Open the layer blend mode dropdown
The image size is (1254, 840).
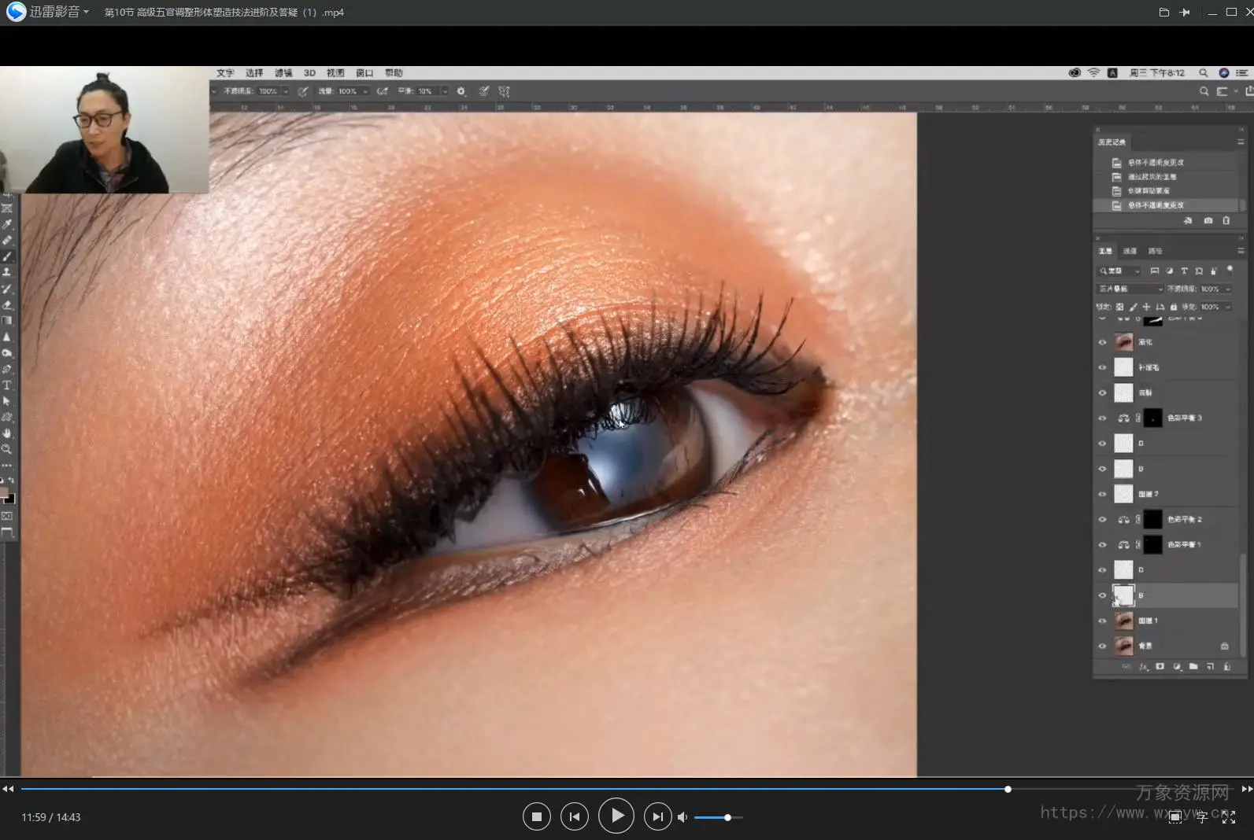pos(1130,289)
